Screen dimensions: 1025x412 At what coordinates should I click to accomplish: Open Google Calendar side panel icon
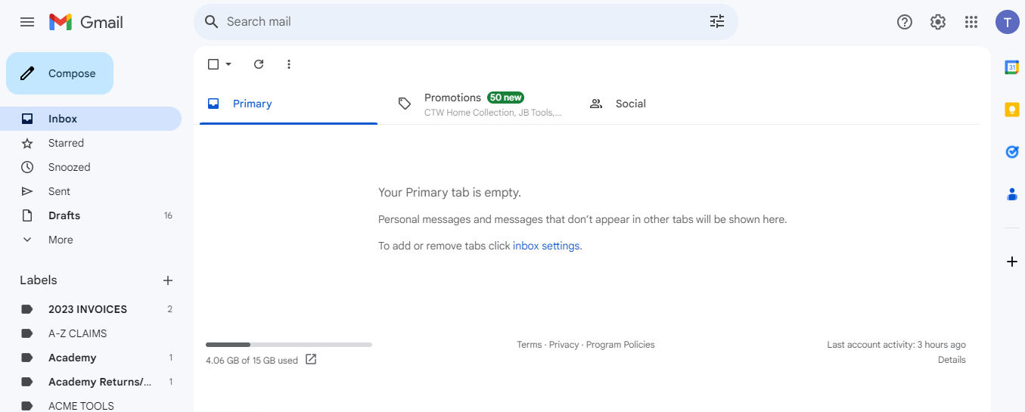click(1012, 67)
